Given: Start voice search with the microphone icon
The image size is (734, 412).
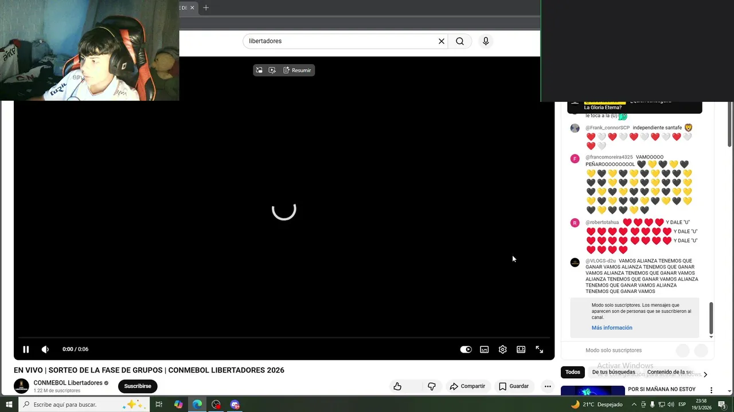Looking at the screenshot, I should [486, 41].
